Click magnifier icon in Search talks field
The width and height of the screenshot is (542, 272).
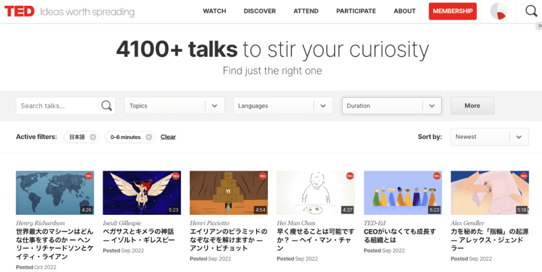coord(106,106)
